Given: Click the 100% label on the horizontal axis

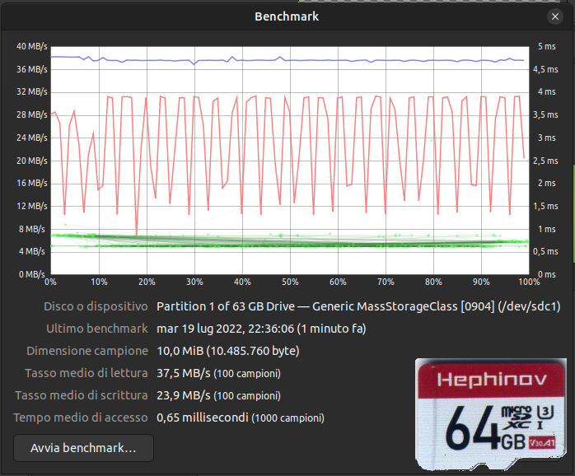Looking at the screenshot, I should tap(527, 282).
